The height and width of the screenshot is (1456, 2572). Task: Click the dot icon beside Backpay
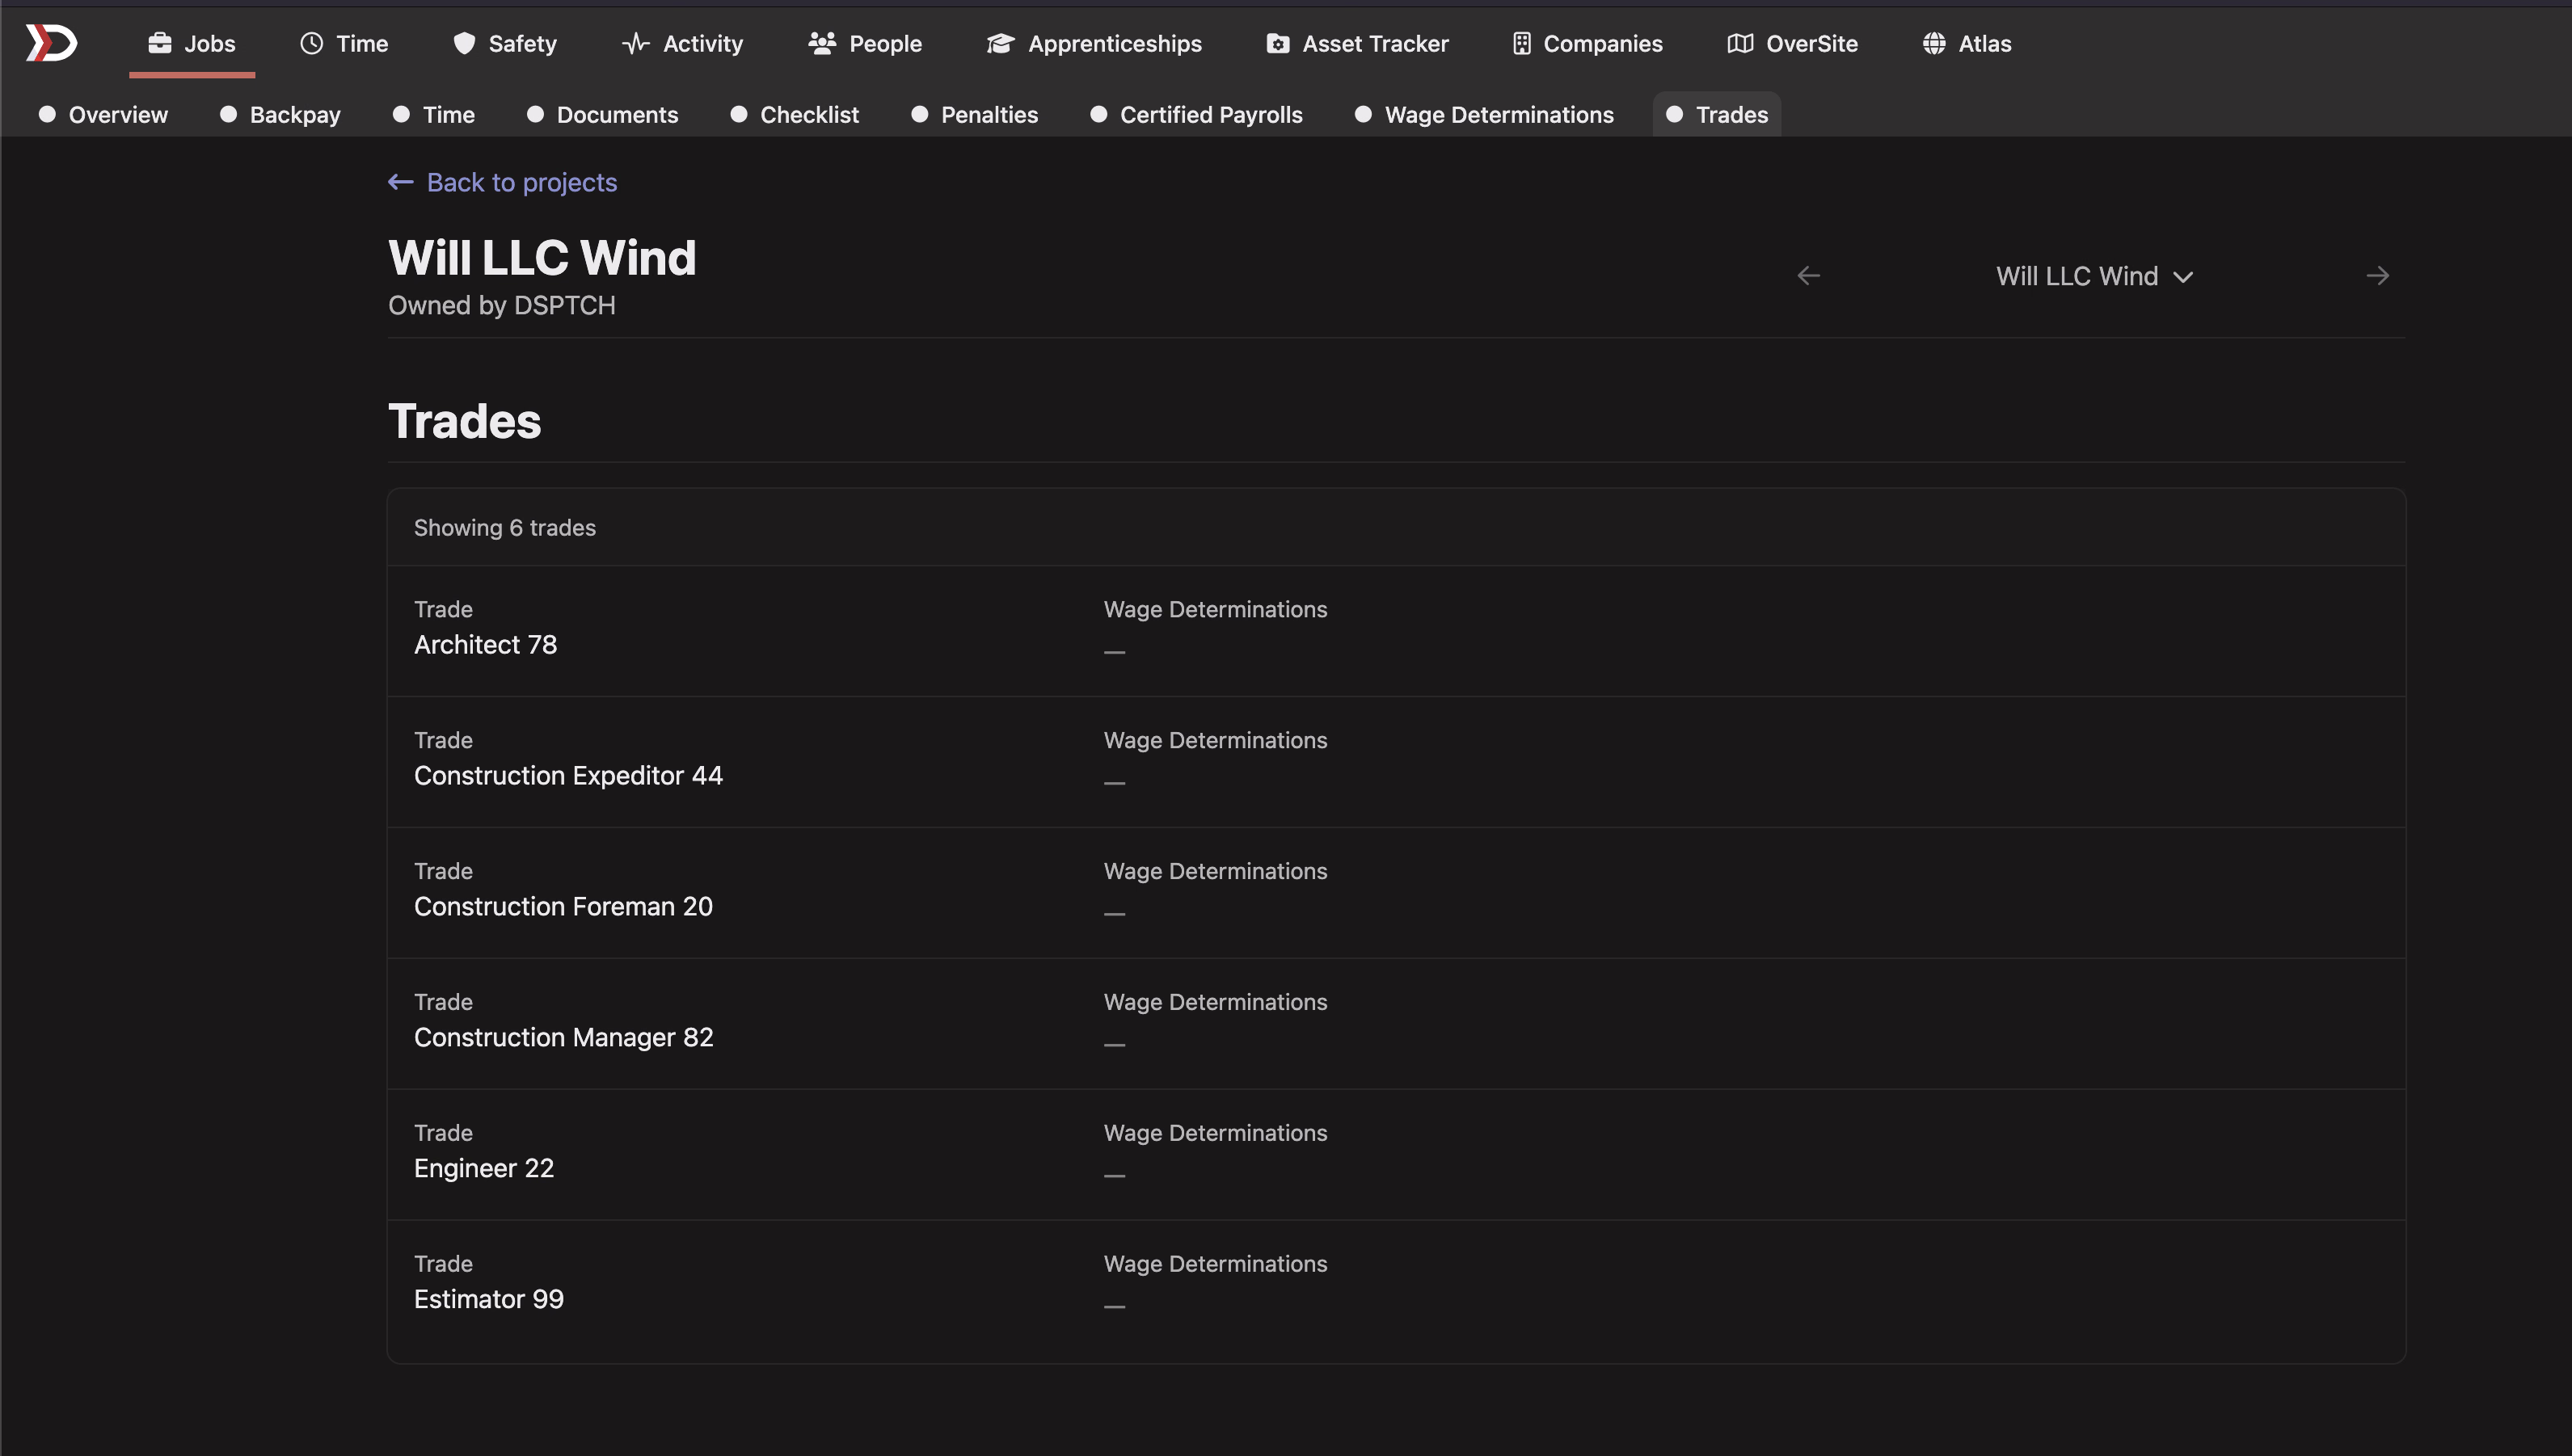pos(228,114)
